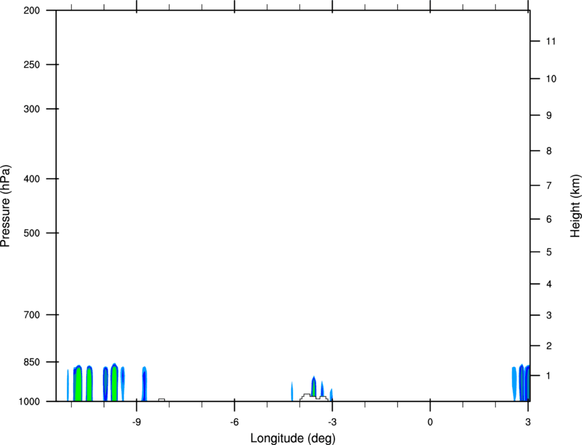The height and width of the screenshot is (445, 582).
Task: Click the 7 km height label
Action: (x=549, y=186)
